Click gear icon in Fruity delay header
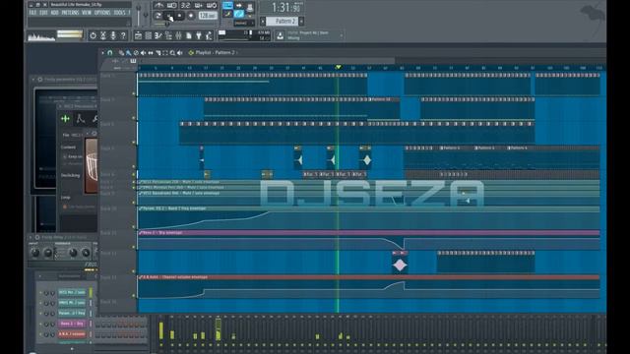Screen dimensions: 630x354 [x=37, y=238]
